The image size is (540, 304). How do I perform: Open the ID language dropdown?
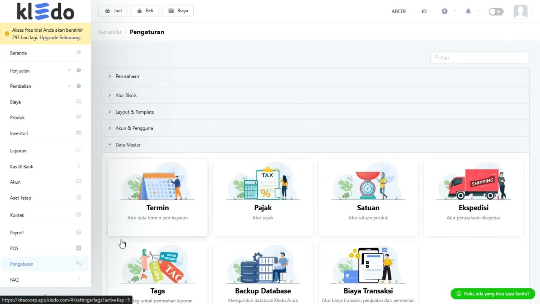click(427, 11)
